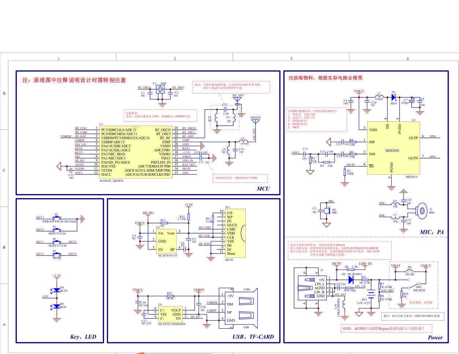Screen dimensions: 459x354
Task: Click the +3.3V label above the LEDs
Action: click(x=56, y=276)
